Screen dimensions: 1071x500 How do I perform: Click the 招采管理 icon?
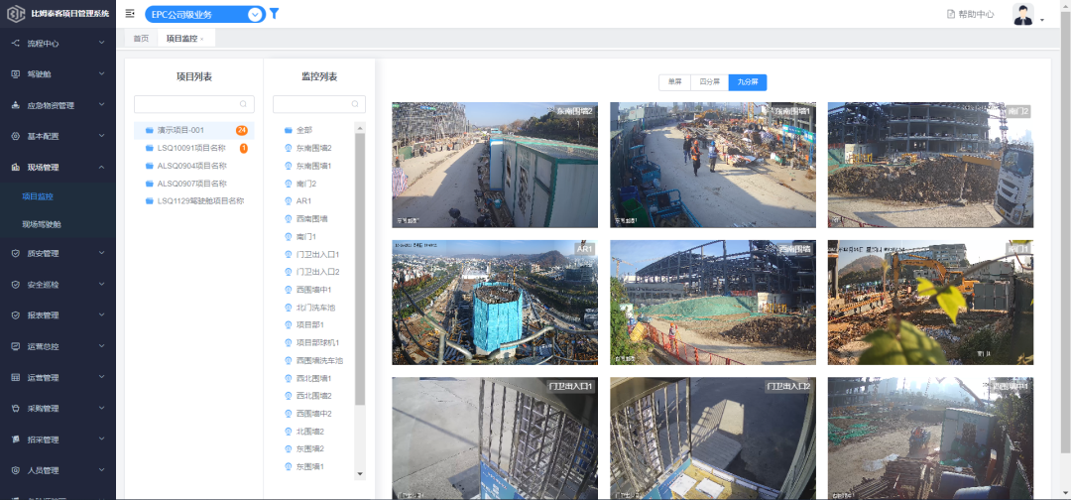[x=15, y=439]
